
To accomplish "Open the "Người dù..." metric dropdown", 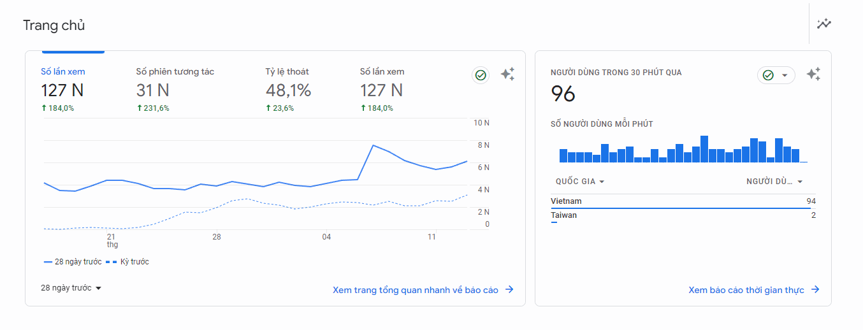I will 774,182.
